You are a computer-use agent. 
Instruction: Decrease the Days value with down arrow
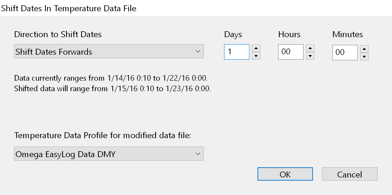tap(256, 56)
